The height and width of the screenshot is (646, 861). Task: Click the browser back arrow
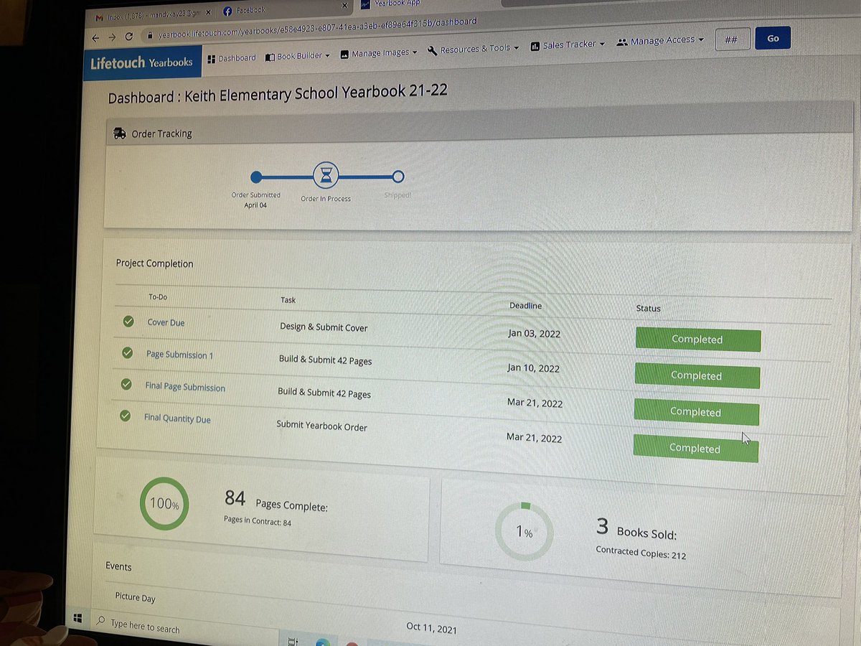click(x=95, y=38)
